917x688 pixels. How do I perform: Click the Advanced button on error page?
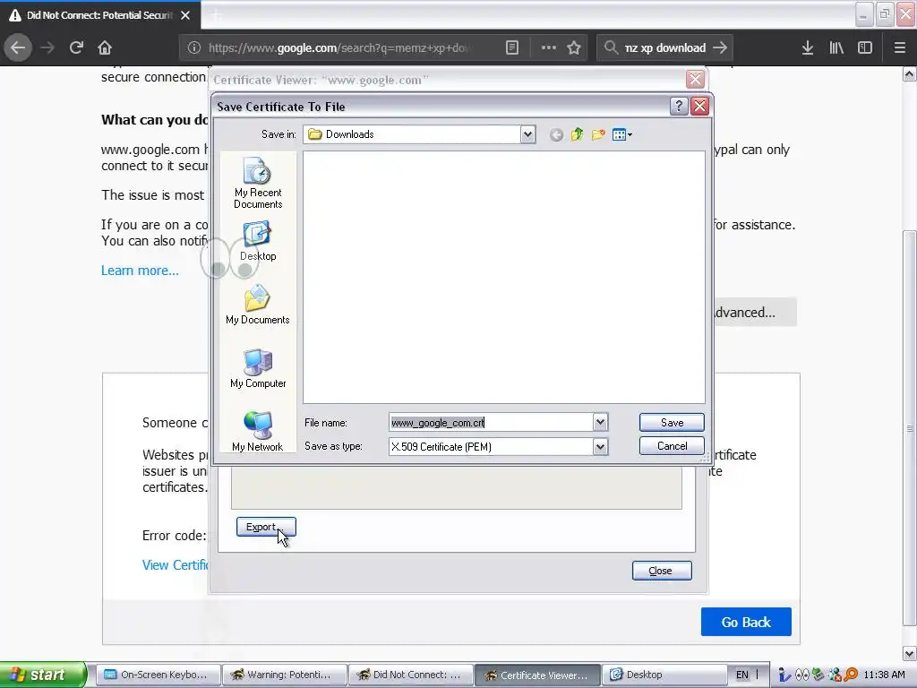point(755,313)
